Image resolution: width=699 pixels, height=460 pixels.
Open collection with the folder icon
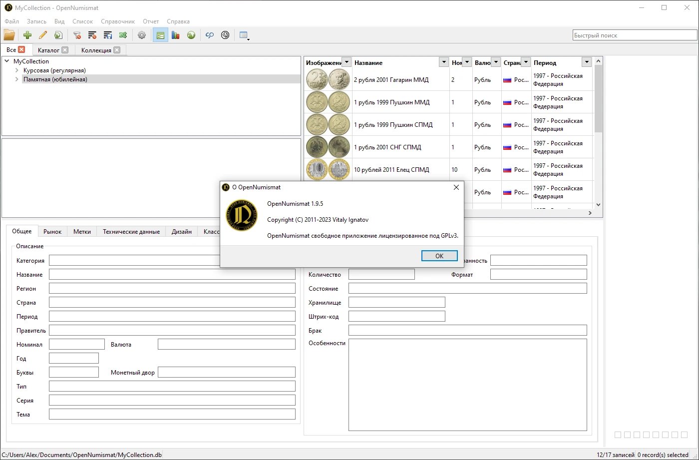[9, 35]
